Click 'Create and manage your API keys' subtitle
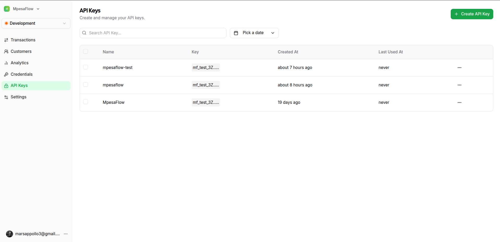 click(x=112, y=18)
